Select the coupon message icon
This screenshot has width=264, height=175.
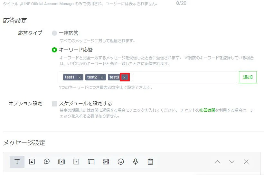91,162
